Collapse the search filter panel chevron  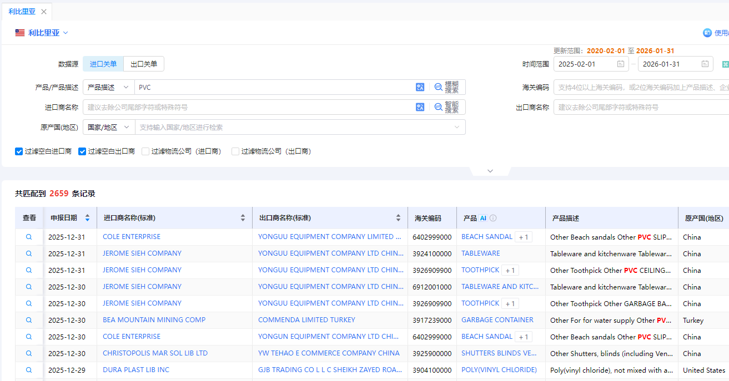(490, 171)
